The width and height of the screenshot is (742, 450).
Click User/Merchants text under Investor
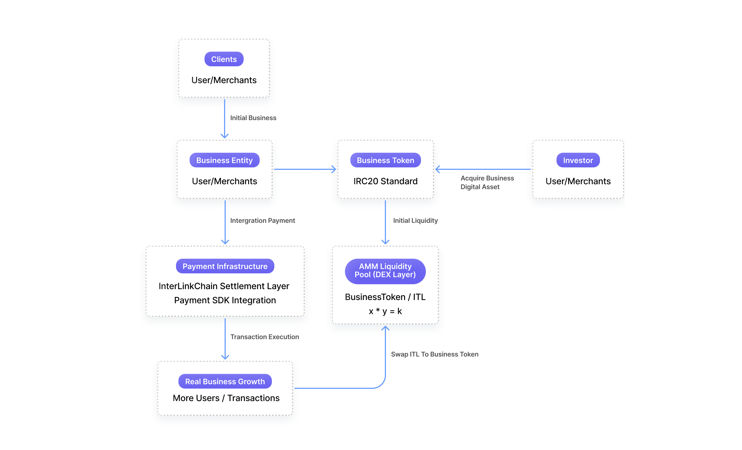point(578,181)
